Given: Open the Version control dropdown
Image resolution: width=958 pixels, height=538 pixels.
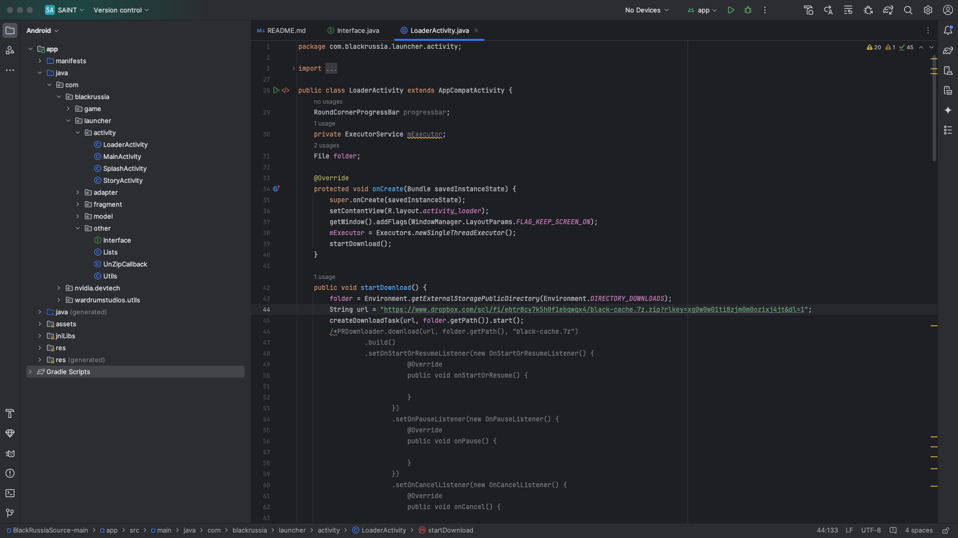Looking at the screenshot, I should (x=121, y=10).
